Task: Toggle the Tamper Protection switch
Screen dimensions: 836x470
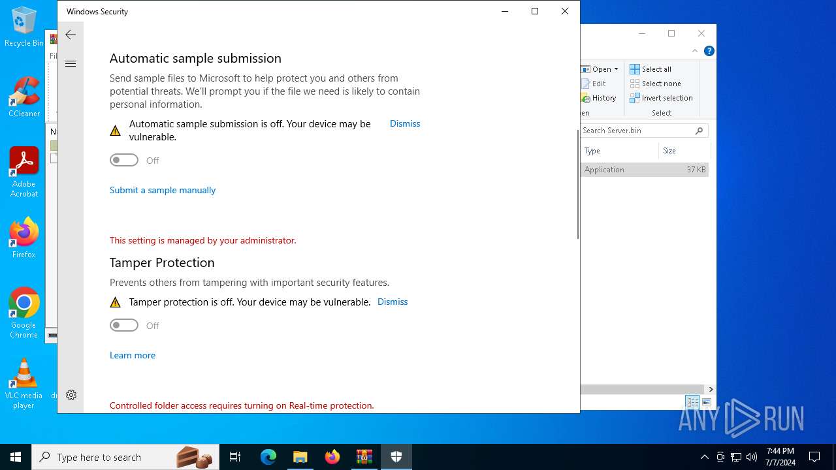Action: [124, 325]
